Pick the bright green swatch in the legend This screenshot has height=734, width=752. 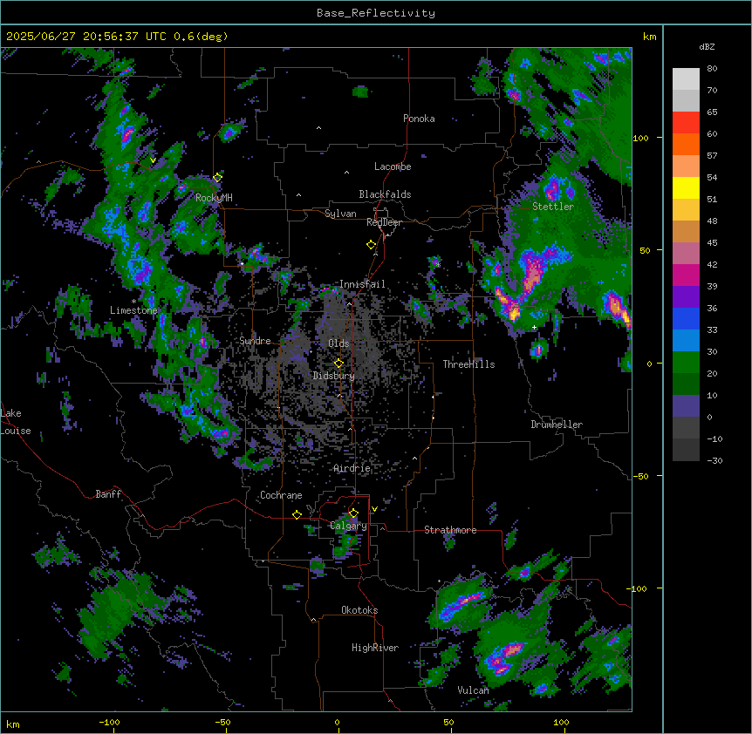click(686, 363)
